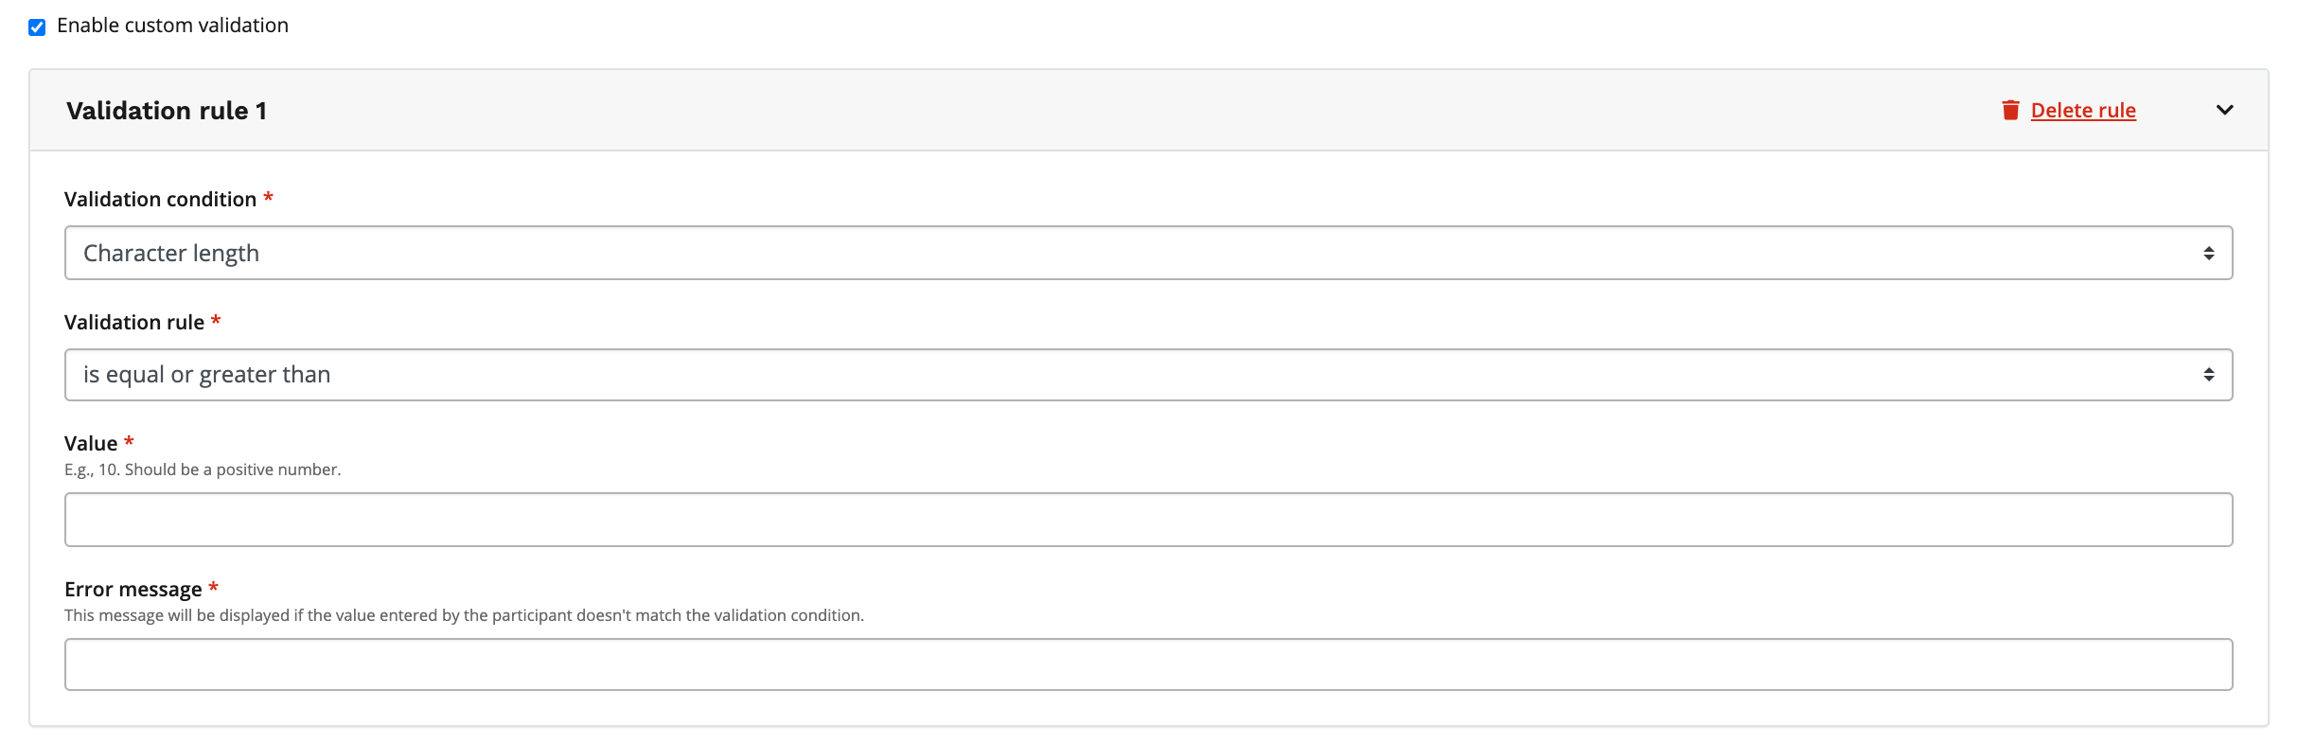The width and height of the screenshot is (2298, 744).
Task: Click the Delete rule link
Action: point(2083,111)
